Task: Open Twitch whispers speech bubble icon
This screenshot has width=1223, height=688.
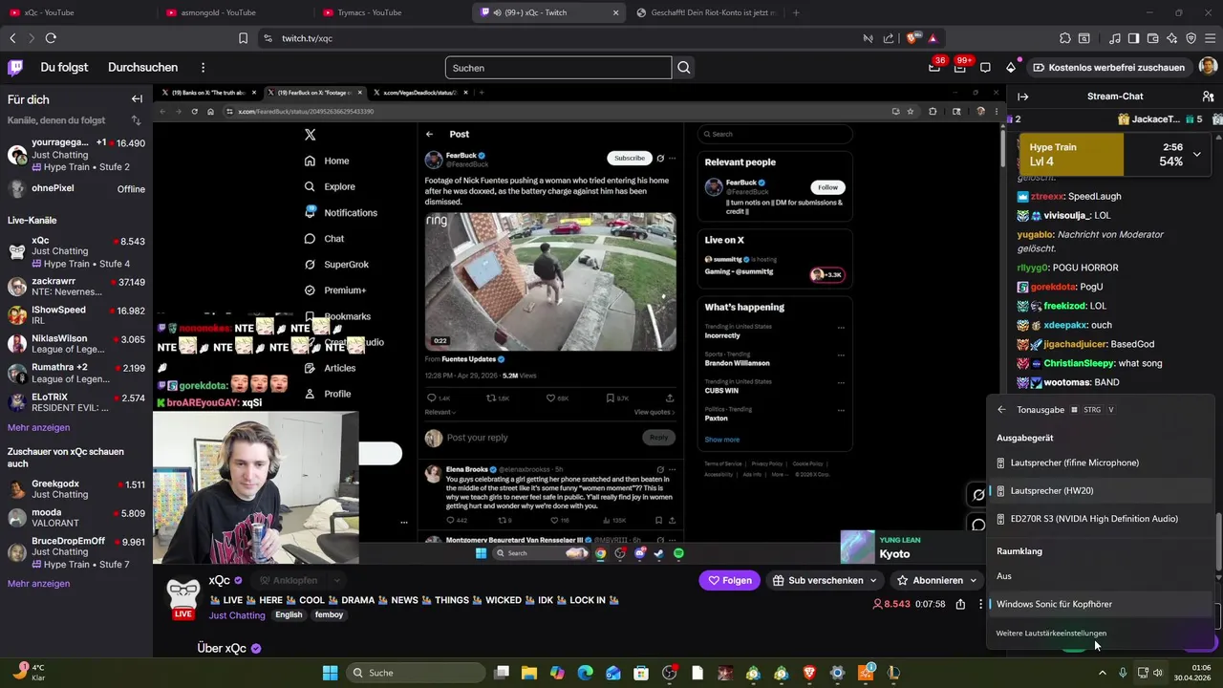Action: pos(985,68)
